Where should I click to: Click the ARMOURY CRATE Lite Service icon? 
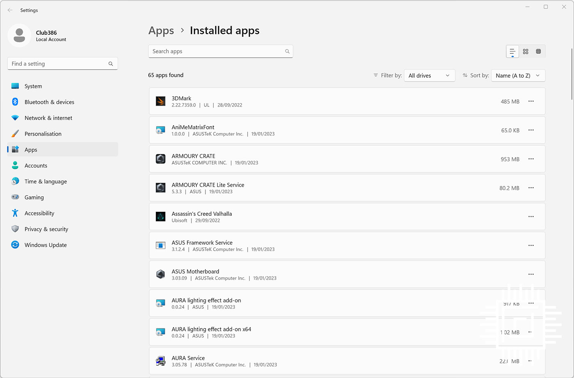tap(160, 188)
